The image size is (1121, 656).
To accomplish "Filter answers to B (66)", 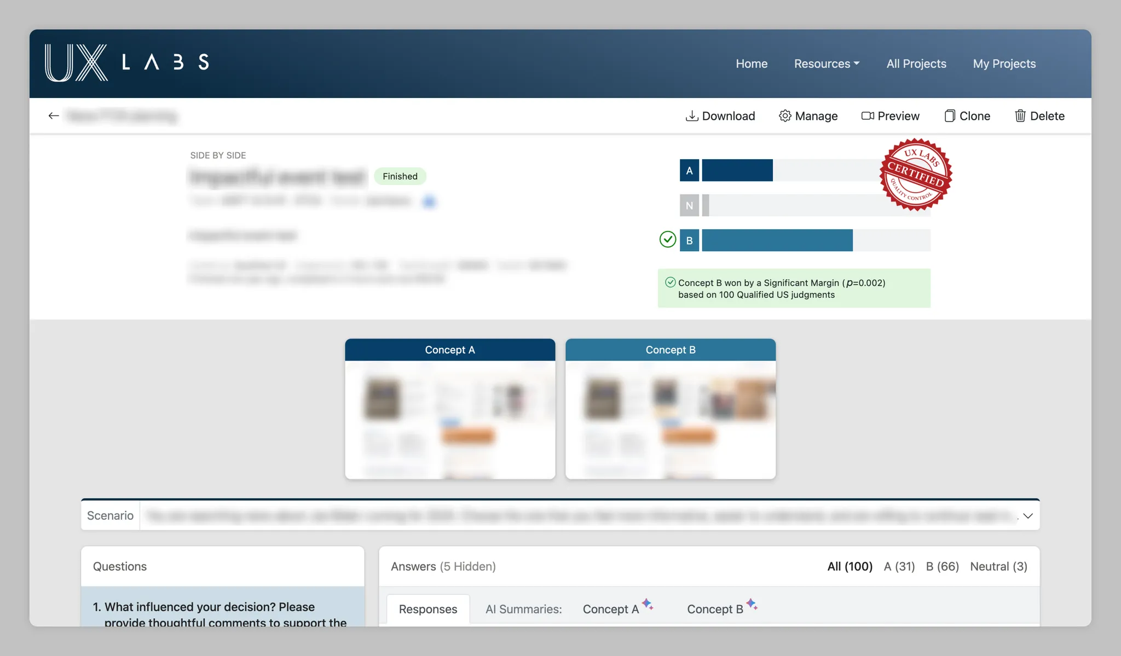I will tap(942, 566).
